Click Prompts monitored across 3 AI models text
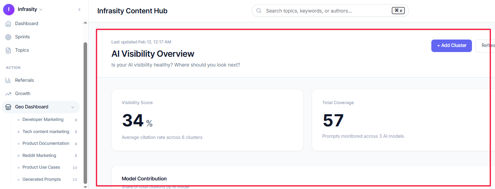The height and width of the screenshot is (189, 495). pos(363,136)
